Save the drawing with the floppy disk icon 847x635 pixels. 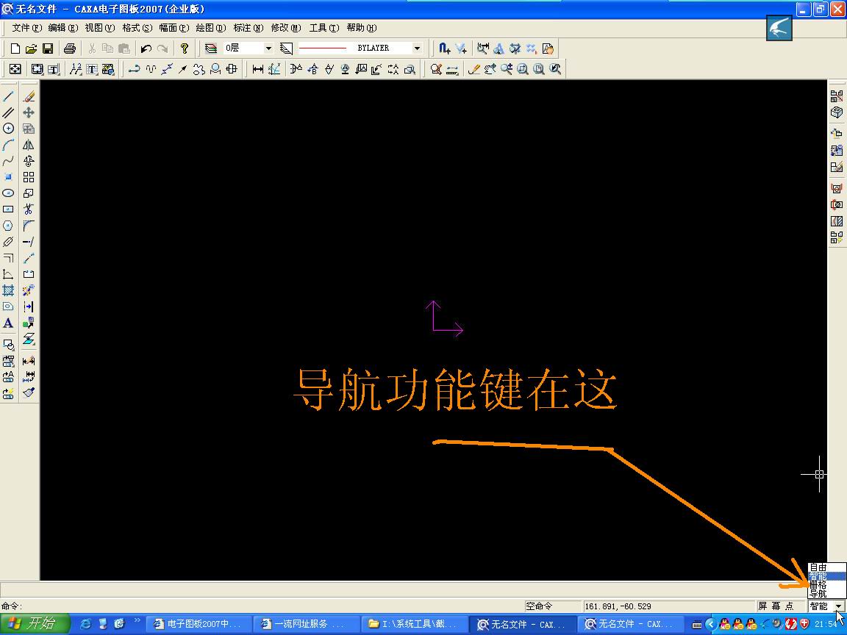point(48,49)
